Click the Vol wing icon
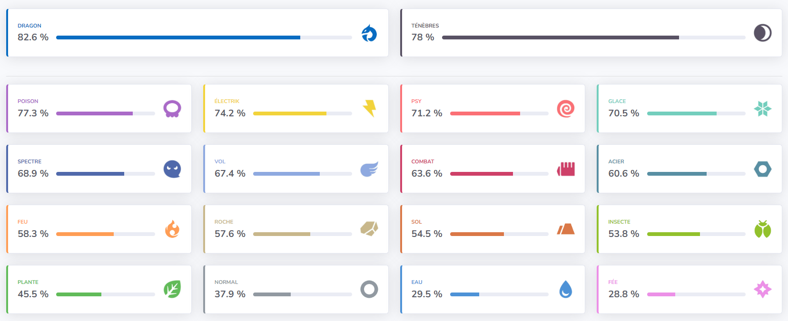788x321 pixels. pos(369,169)
